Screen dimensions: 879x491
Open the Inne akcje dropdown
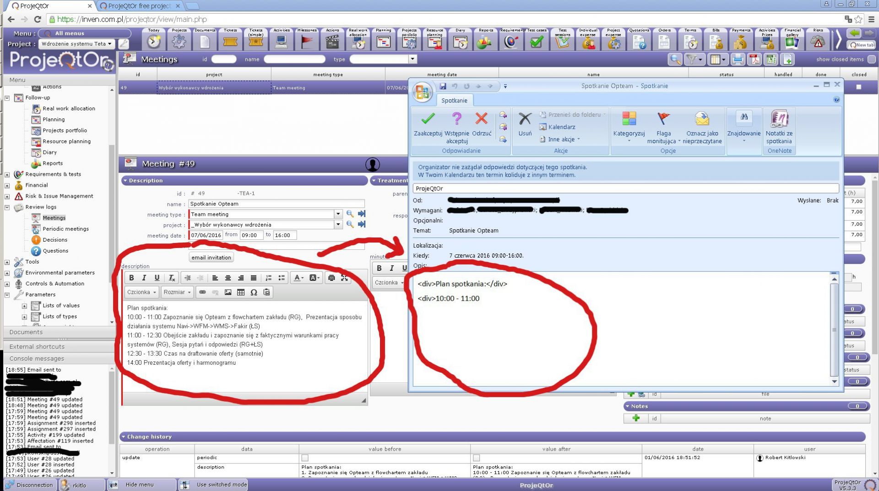tap(560, 139)
